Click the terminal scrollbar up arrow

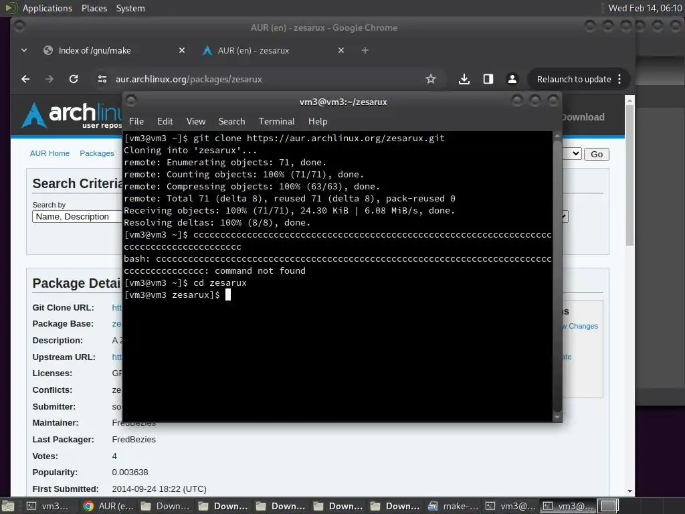pyautogui.click(x=557, y=136)
